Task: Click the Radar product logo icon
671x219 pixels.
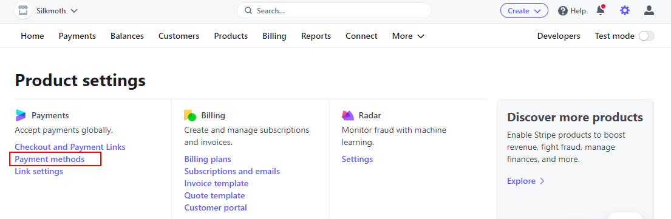Action: pos(348,115)
